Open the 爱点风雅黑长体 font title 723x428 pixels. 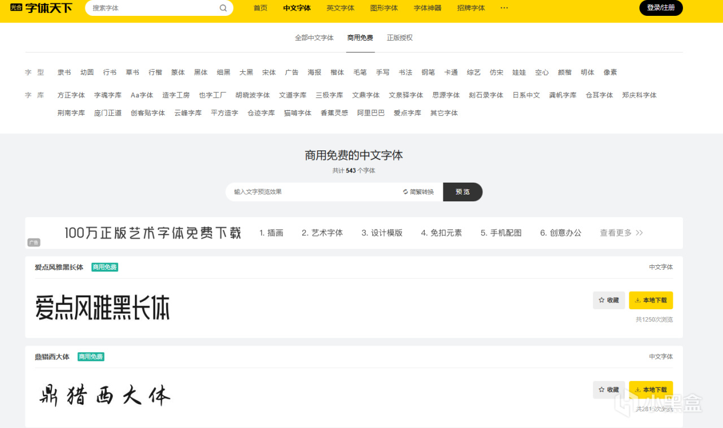tap(59, 267)
